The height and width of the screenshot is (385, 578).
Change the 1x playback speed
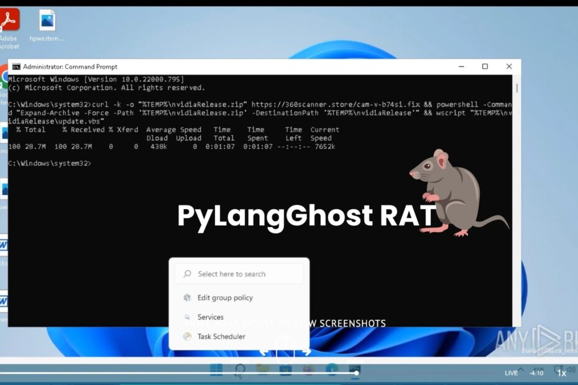tap(561, 373)
